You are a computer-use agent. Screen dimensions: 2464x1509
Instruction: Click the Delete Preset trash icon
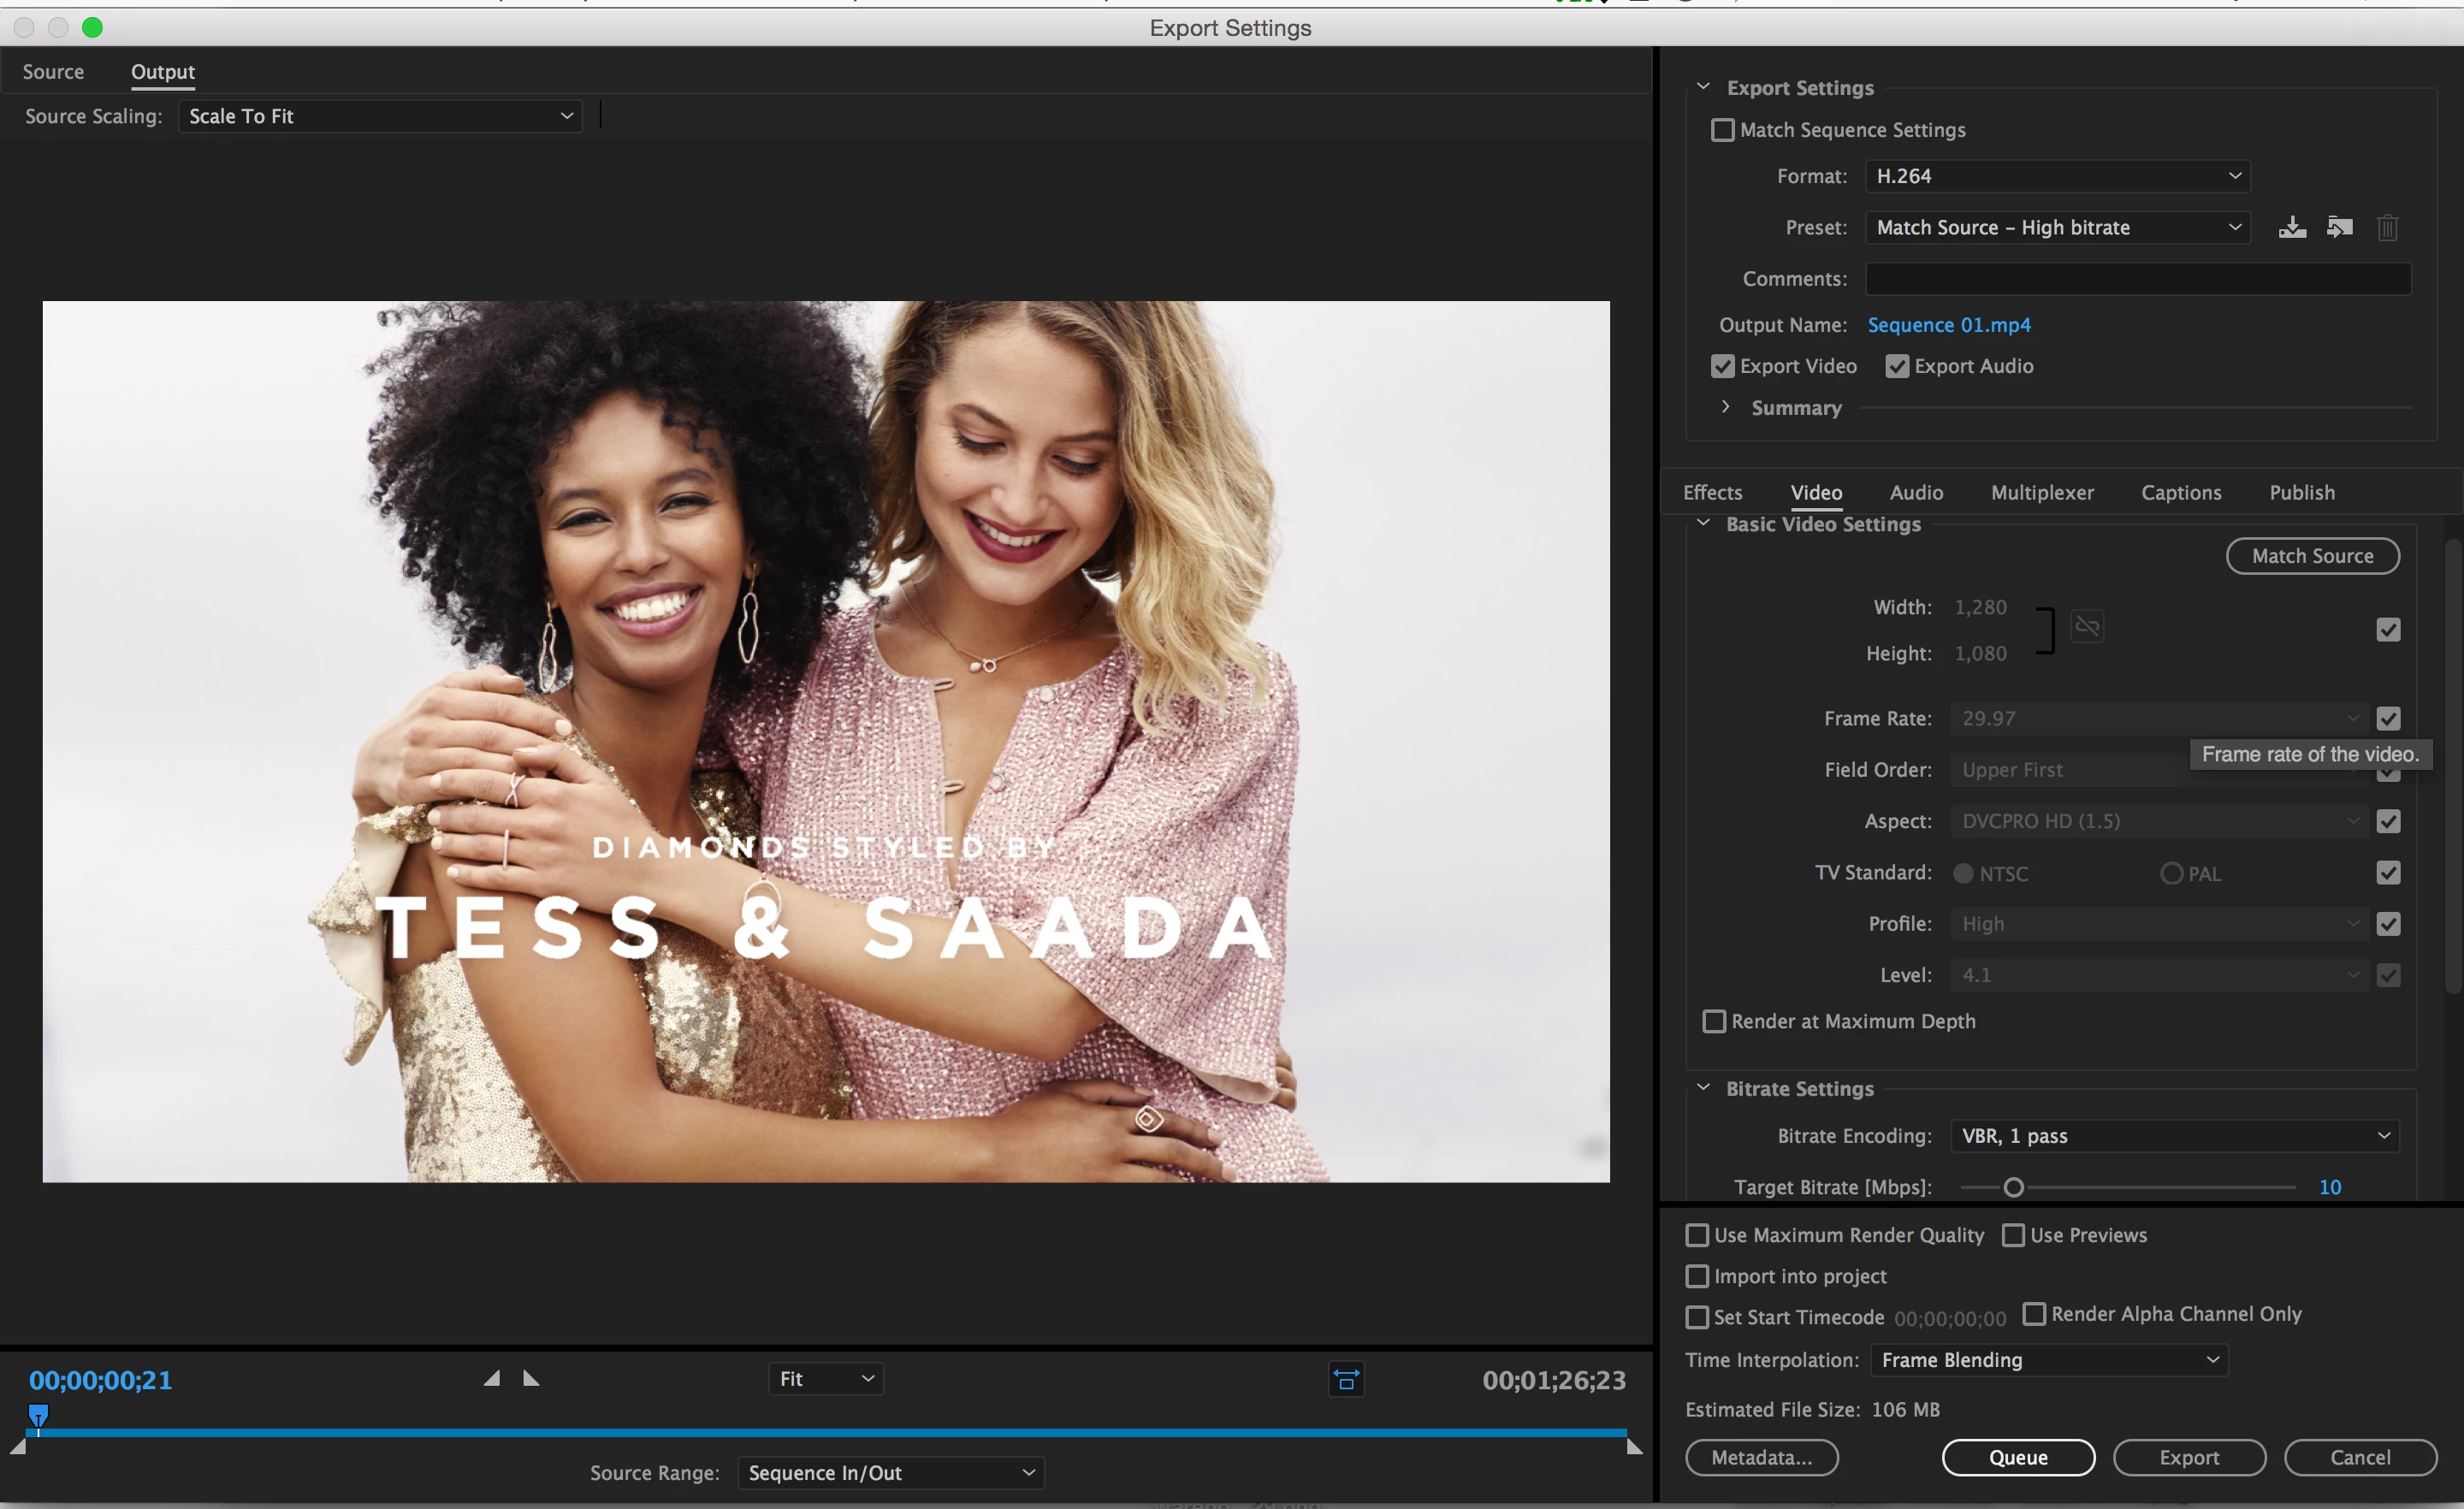click(x=2387, y=228)
